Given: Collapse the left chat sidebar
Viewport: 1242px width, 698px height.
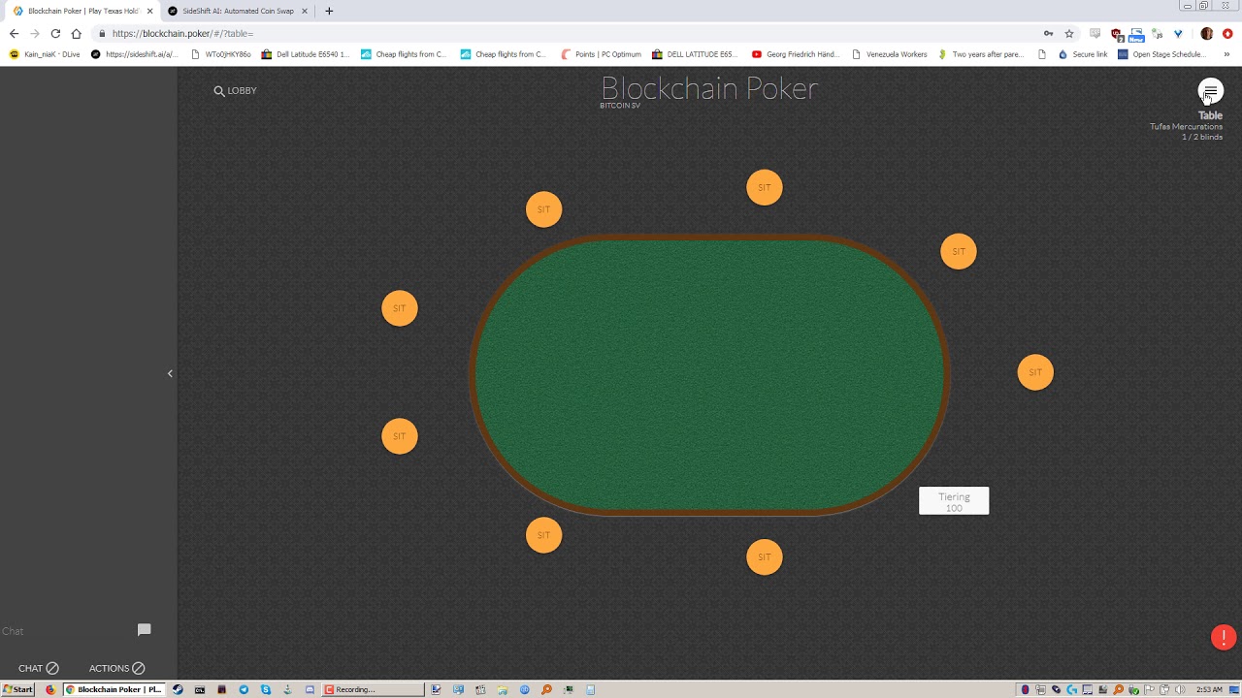Looking at the screenshot, I should (x=170, y=373).
